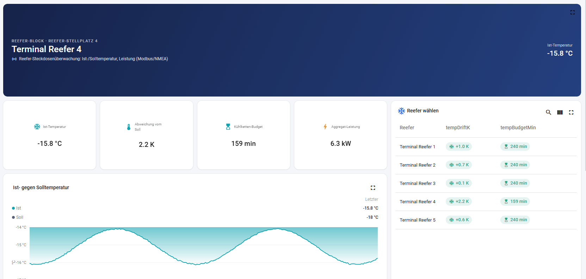Toggle the Ist series in chart legend
This screenshot has width=586, height=279.
pos(17,208)
